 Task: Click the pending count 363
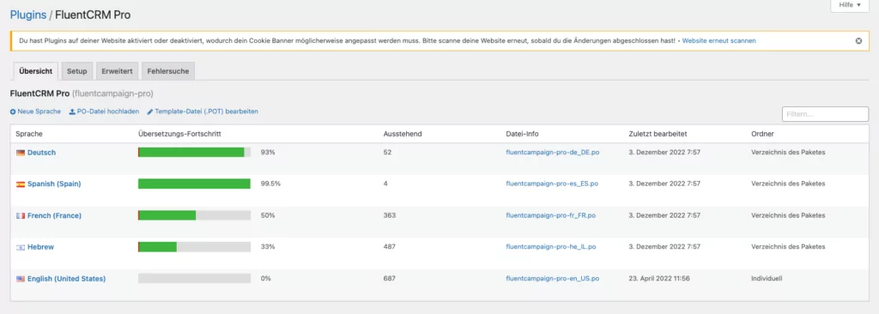(390, 216)
